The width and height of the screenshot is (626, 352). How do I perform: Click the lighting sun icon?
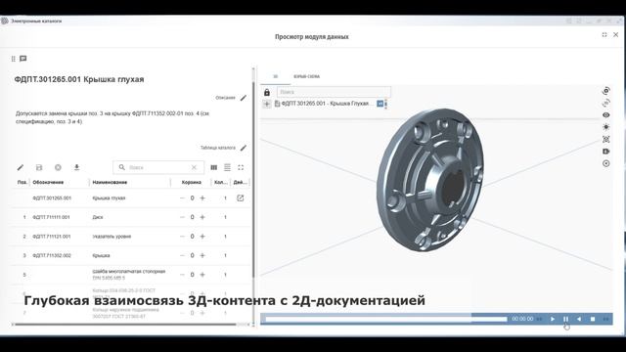(606, 127)
